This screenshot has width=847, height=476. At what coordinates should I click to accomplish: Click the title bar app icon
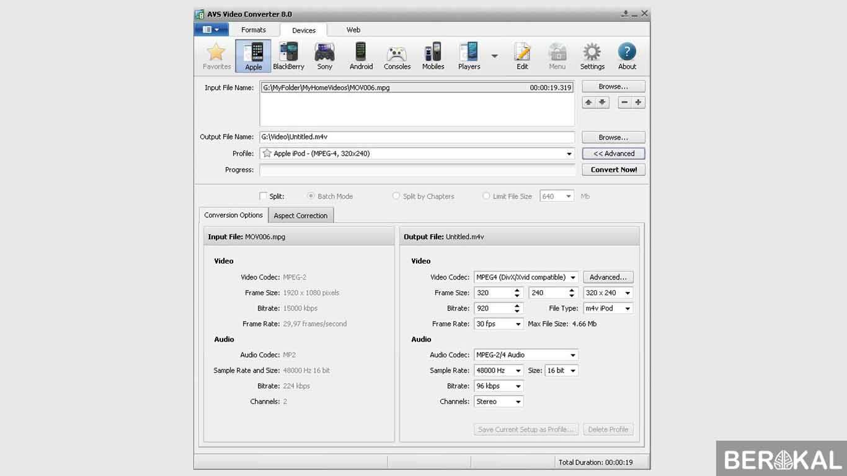tap(200, 14)
